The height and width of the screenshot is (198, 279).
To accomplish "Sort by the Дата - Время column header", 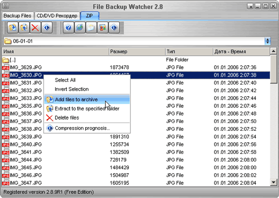I will point(241,52).
